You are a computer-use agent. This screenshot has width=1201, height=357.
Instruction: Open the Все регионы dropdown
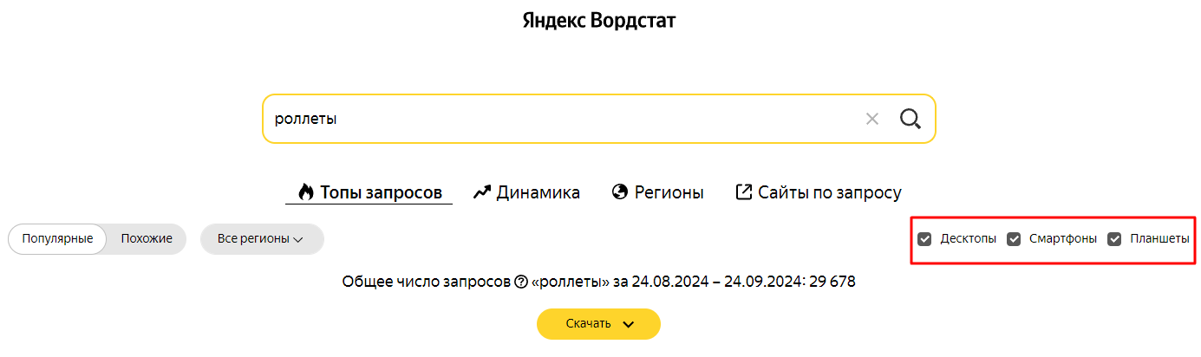pyautogui.click(x=262, y=239)
